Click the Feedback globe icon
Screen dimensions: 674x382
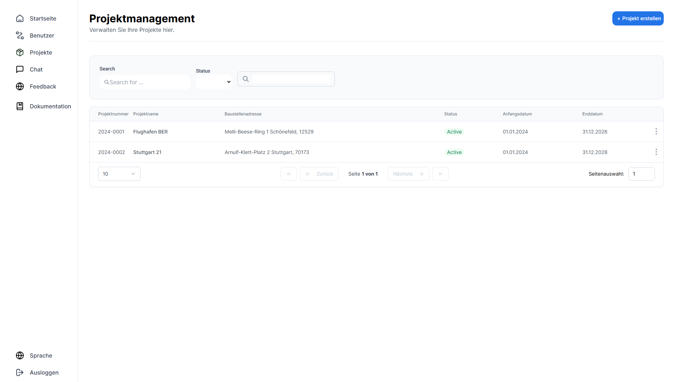tap(20, 86)
